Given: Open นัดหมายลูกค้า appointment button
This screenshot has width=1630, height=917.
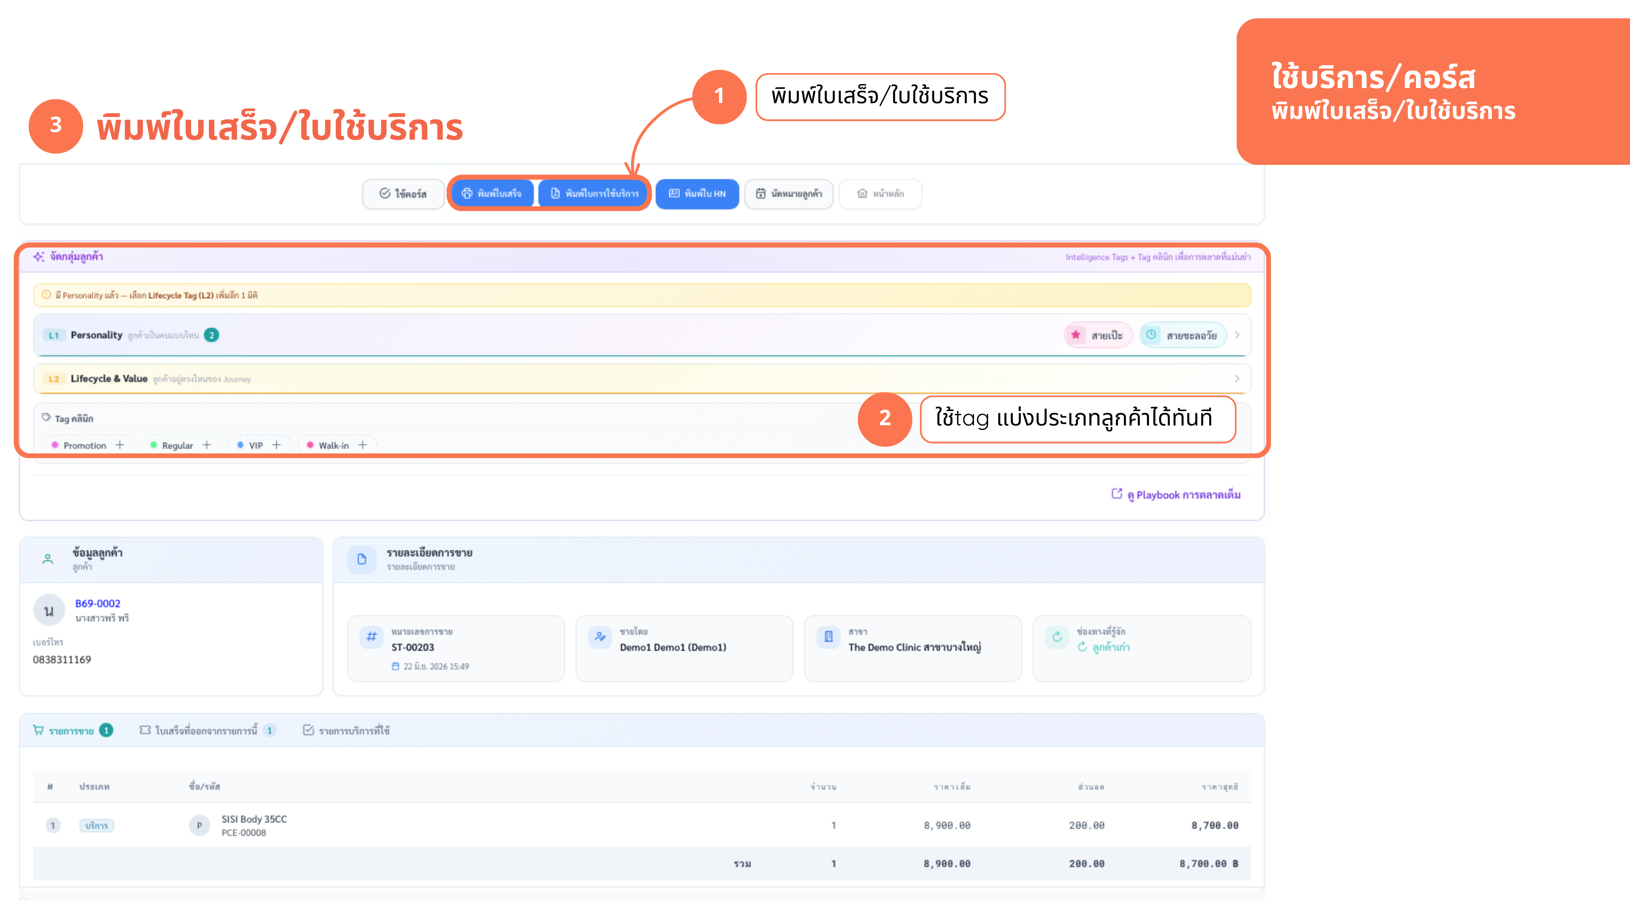Looking at the screenshot, I should pos(789,194).
